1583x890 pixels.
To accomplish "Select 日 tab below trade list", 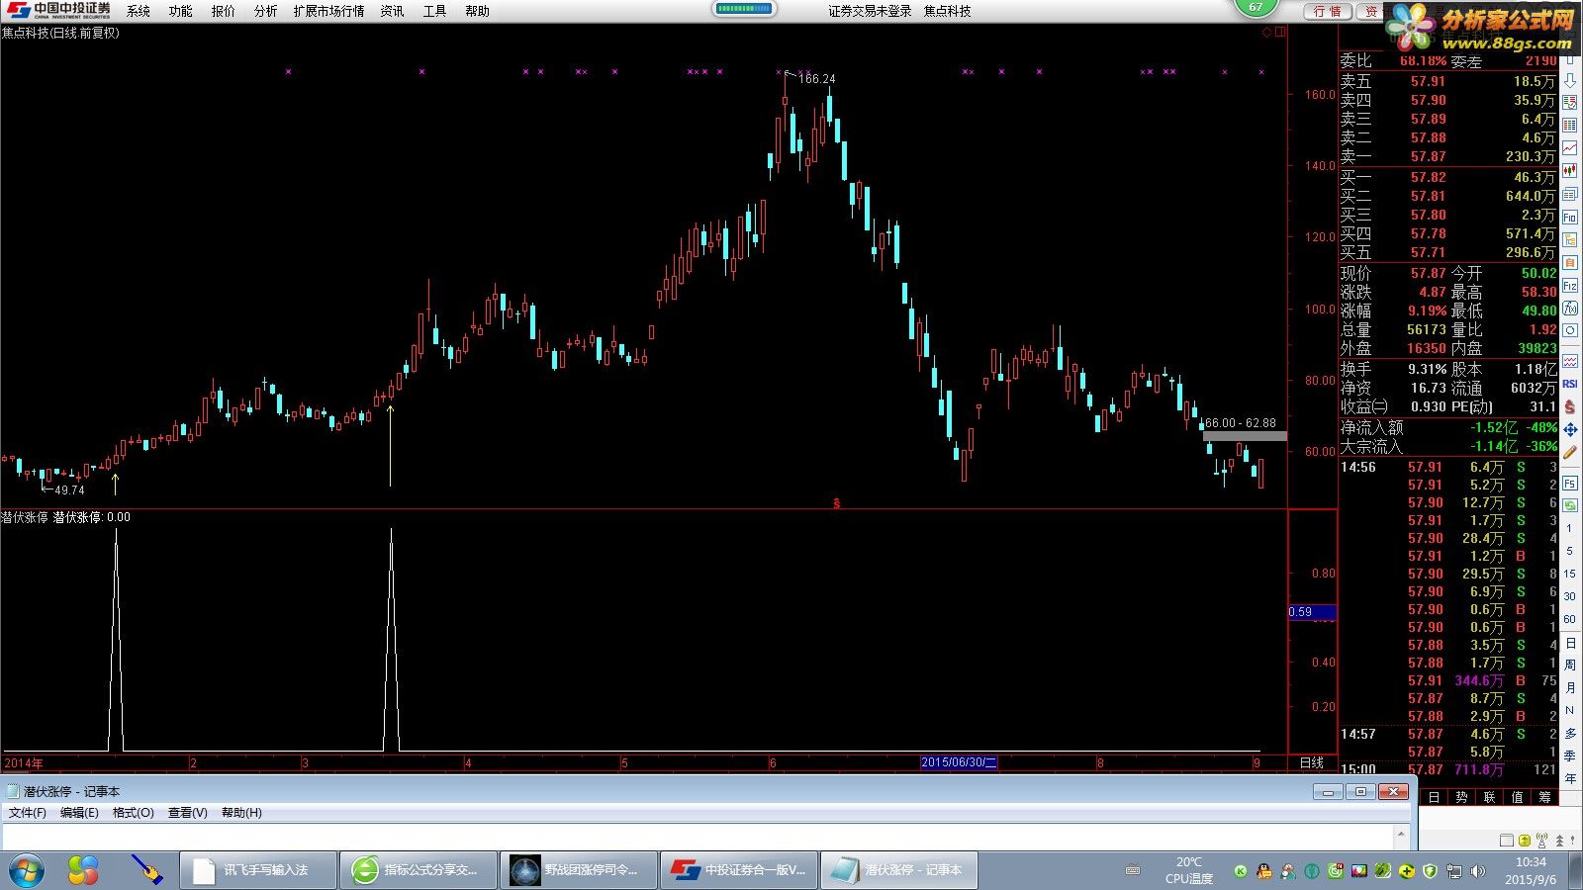I will [x=1434, y=797].
